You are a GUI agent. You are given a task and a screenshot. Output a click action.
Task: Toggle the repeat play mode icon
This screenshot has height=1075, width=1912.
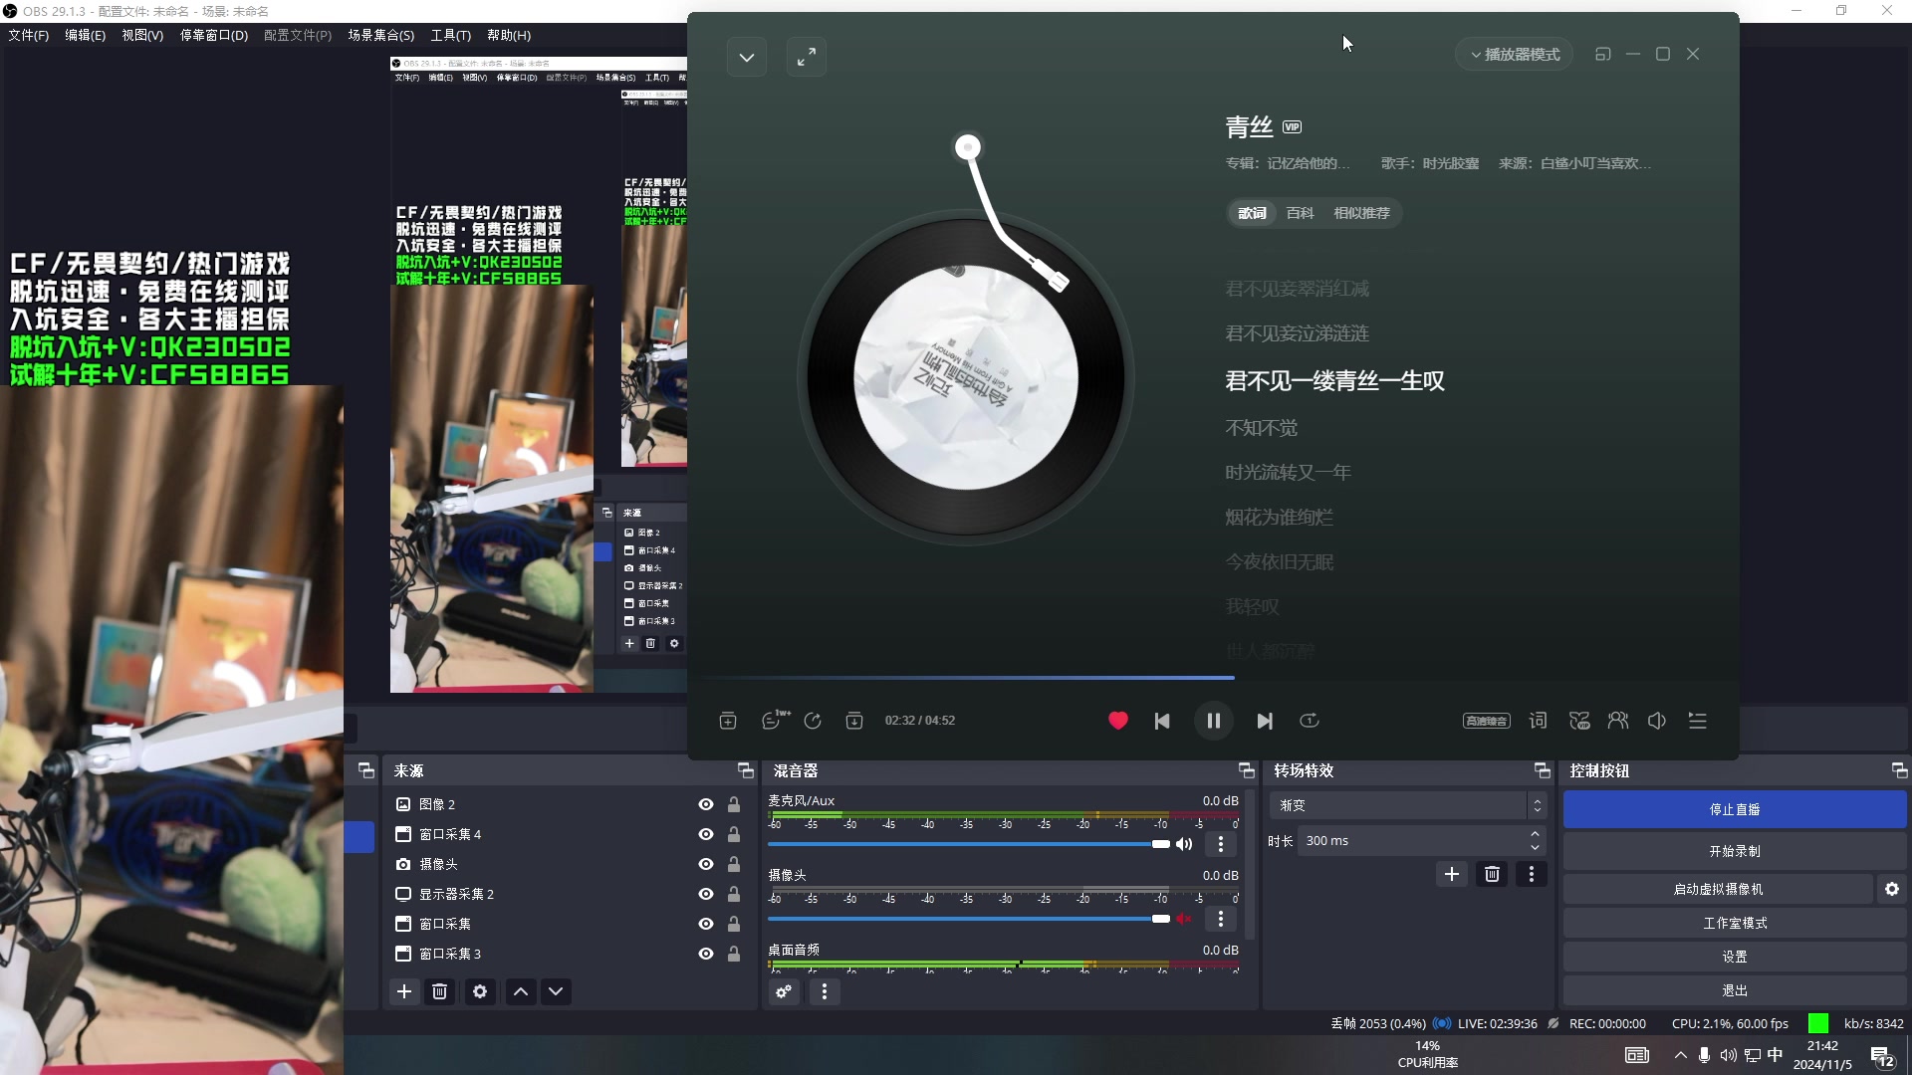click(x=1310, y=721)
